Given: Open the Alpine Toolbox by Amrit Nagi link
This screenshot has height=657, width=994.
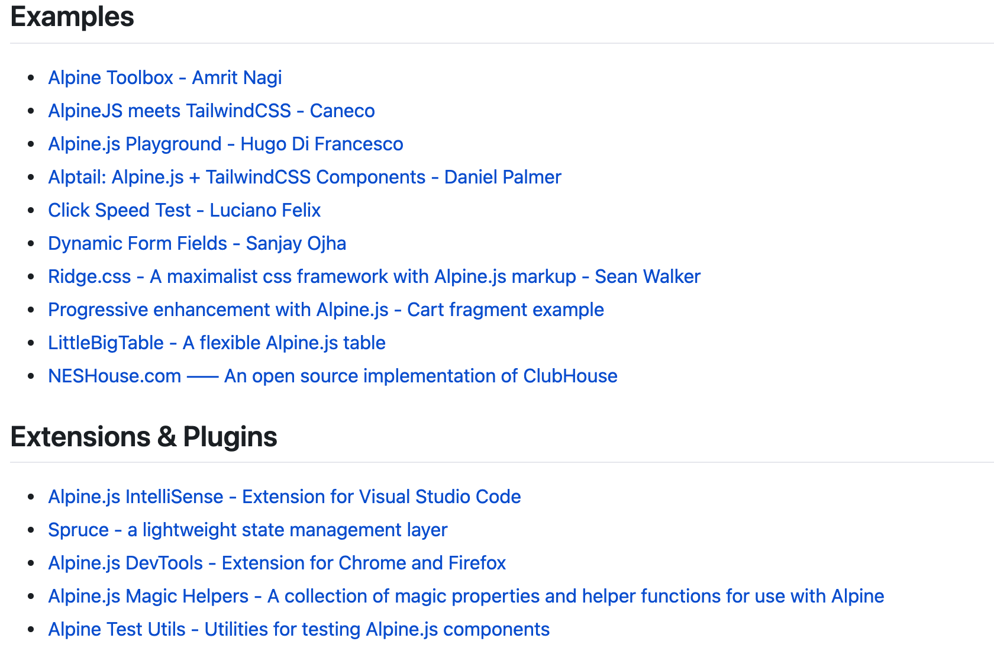Looking at the screenshot, I should pyautogui.click(x=164, y=78).
